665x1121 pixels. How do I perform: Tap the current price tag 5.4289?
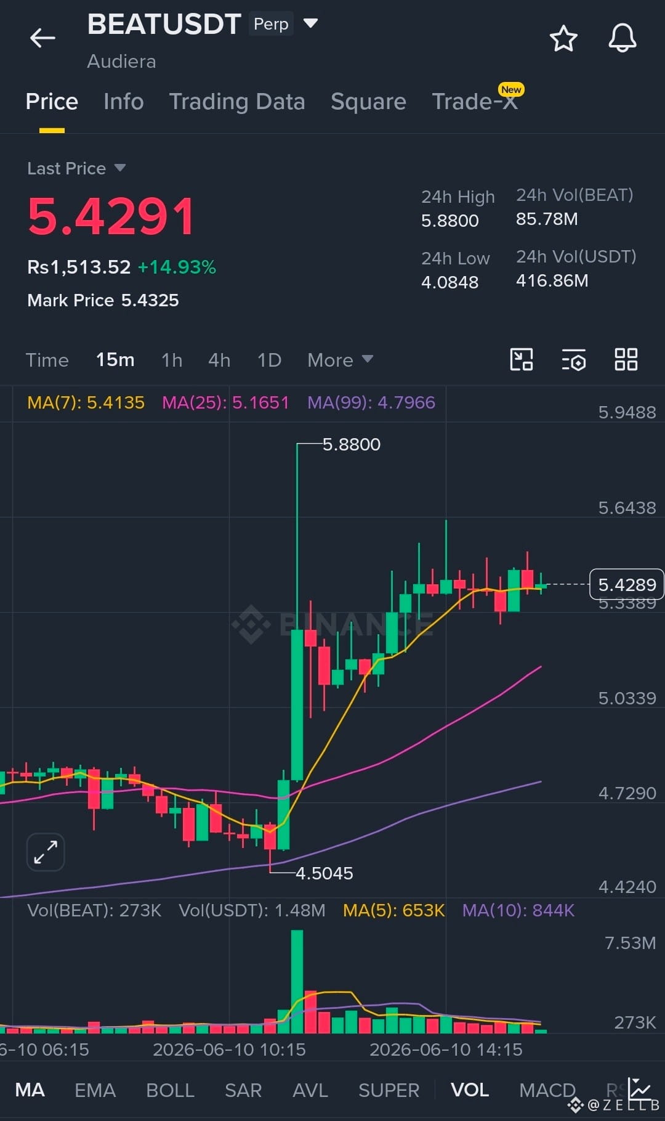tap(627, 584)
